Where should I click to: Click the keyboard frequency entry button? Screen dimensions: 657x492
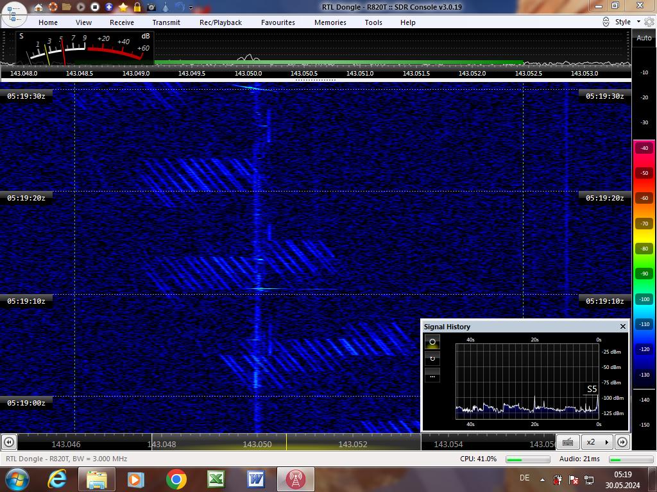568,442
